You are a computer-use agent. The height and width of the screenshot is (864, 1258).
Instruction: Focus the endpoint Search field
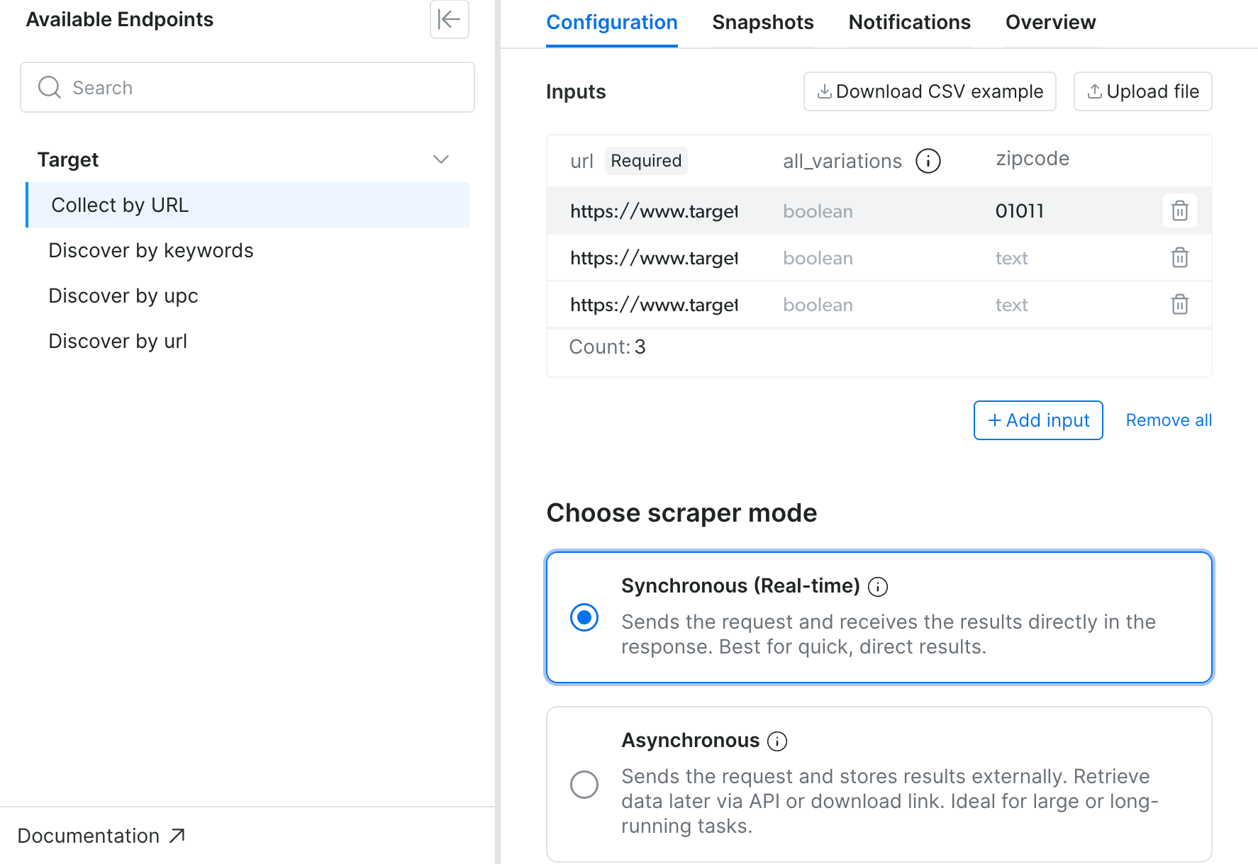tap(247, 87)
